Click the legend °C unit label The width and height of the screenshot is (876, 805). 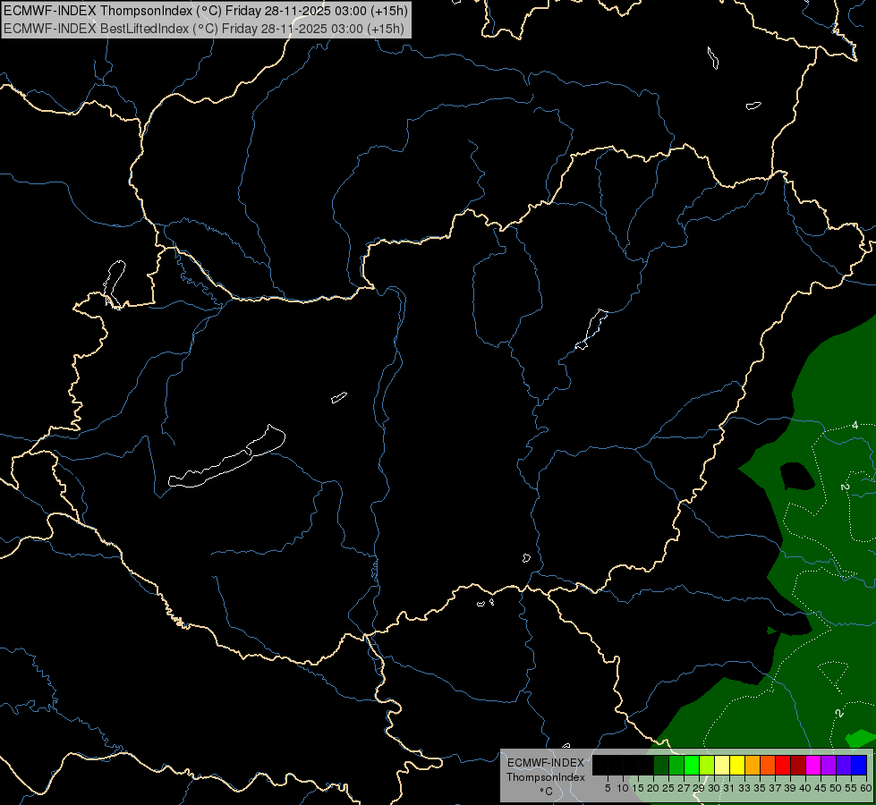tap(547, 792)
